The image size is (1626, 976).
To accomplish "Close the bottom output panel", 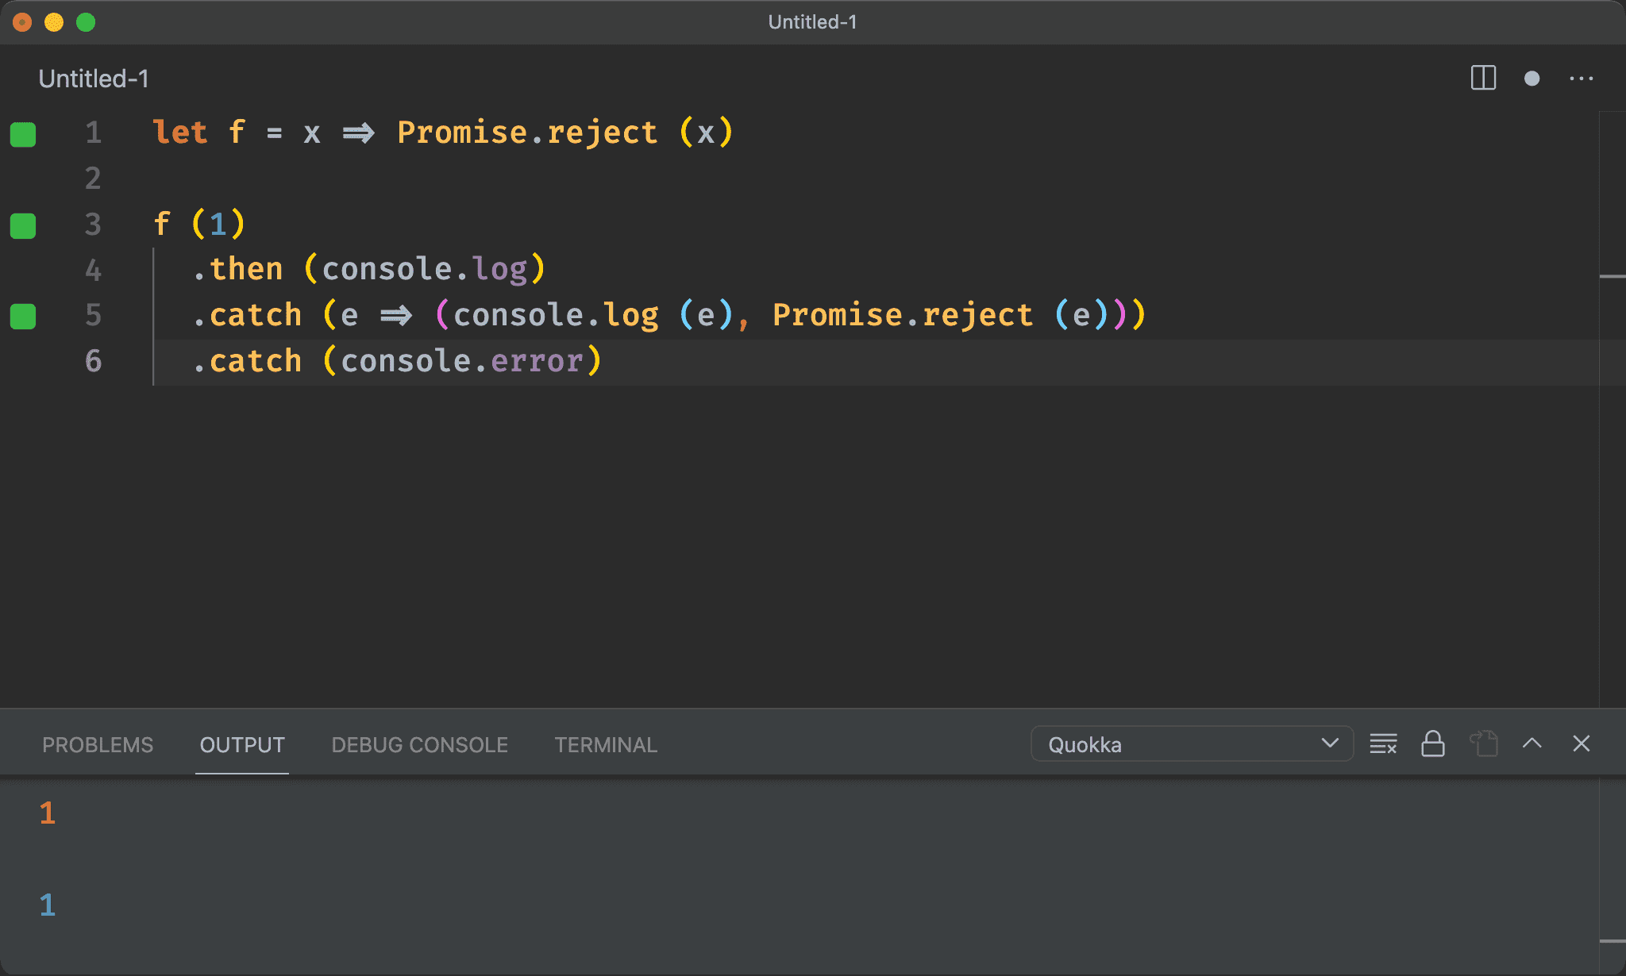I will tap(1581, 744).
